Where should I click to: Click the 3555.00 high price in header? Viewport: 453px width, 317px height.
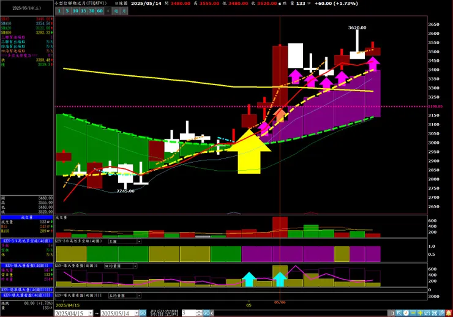[209, 4]
